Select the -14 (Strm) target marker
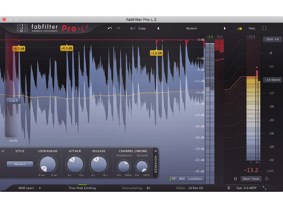 point(272,80)
